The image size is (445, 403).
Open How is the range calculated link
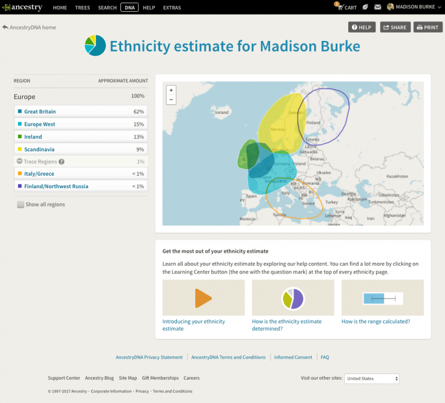376,322
